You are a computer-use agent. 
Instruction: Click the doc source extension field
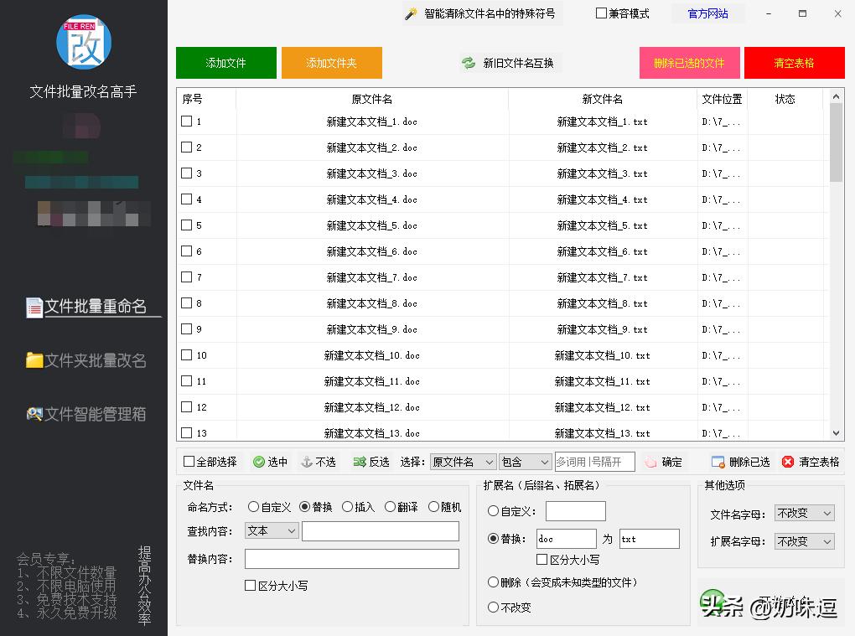(x=566, y=539)
